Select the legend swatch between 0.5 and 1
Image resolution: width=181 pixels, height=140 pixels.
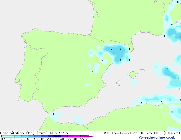coord(11,136)
